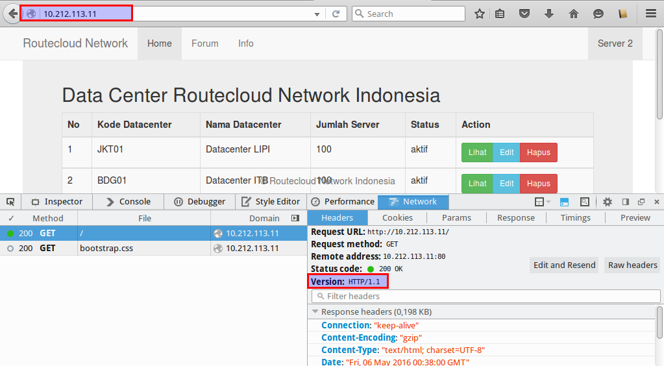Save page to Pocket icon
This screenshot has width=664, height=366.
point(524,14)
